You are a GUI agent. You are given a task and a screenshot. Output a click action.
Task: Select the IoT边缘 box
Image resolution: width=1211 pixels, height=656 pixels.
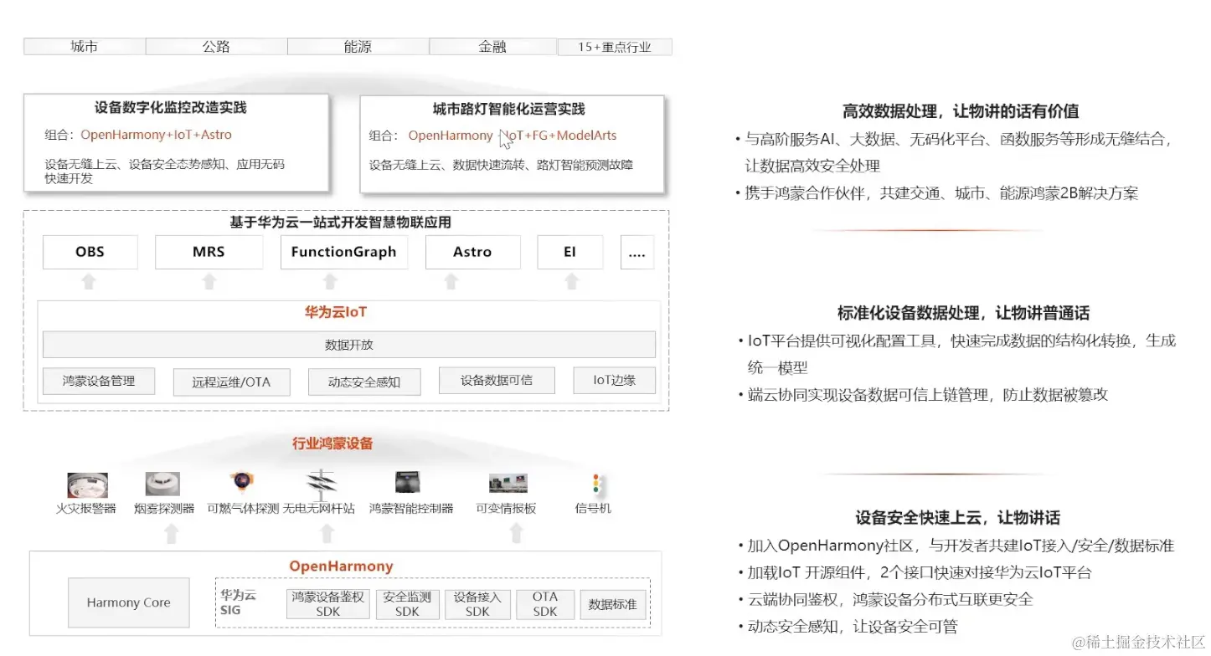[615, 381]
